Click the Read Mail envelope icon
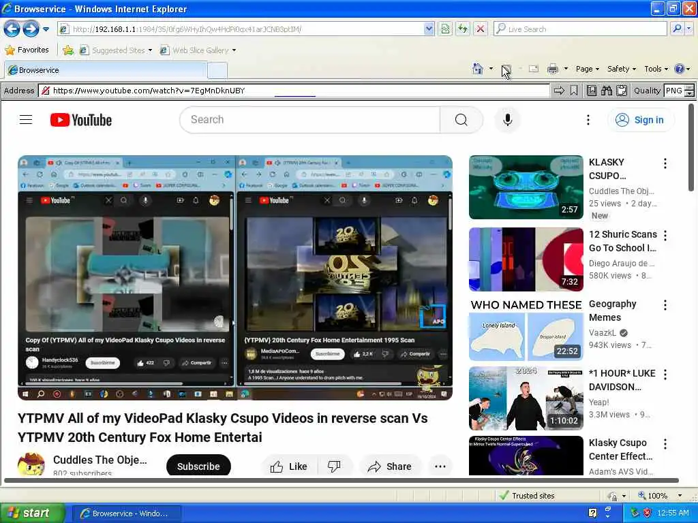Image resolution: width=698 pixels, height=523 pixels. click(x=533, y=69)
